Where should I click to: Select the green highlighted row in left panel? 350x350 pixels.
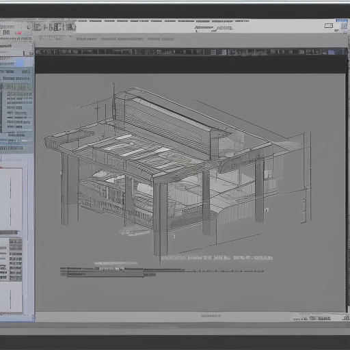coord(16,86)
